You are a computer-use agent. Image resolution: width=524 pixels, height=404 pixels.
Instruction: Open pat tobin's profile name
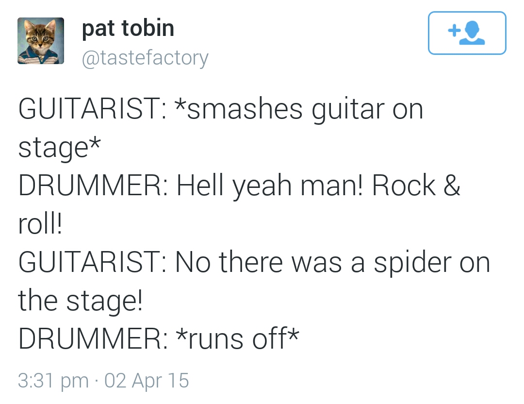128,28
